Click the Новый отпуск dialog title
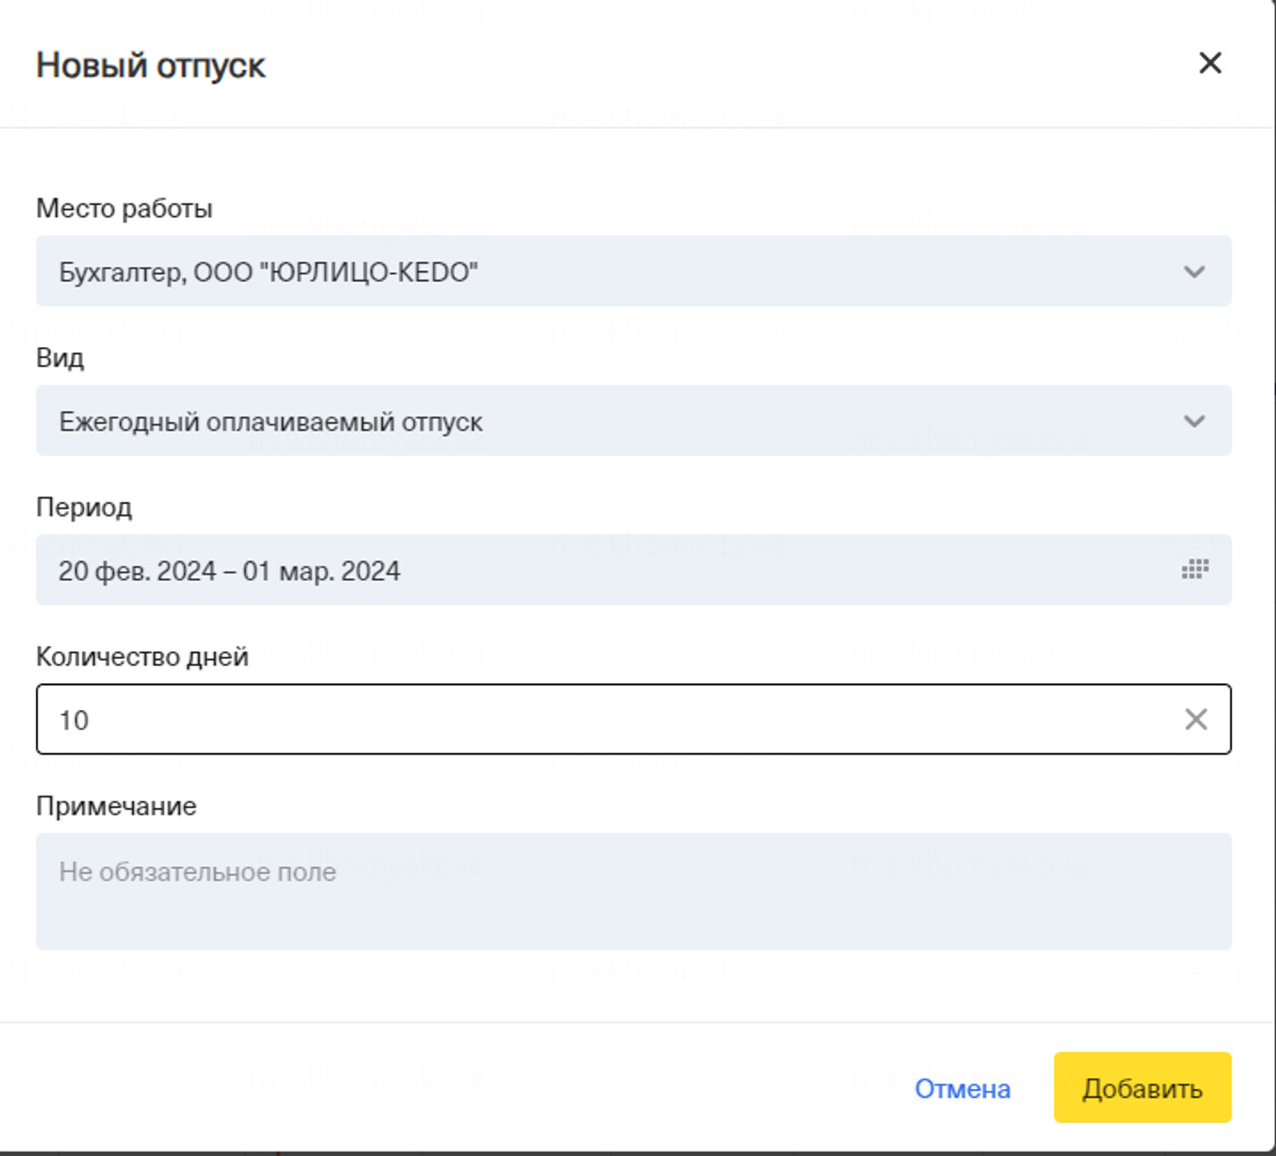The height and width of the screenshot is (1156, 1276). (x=151, y=66)
